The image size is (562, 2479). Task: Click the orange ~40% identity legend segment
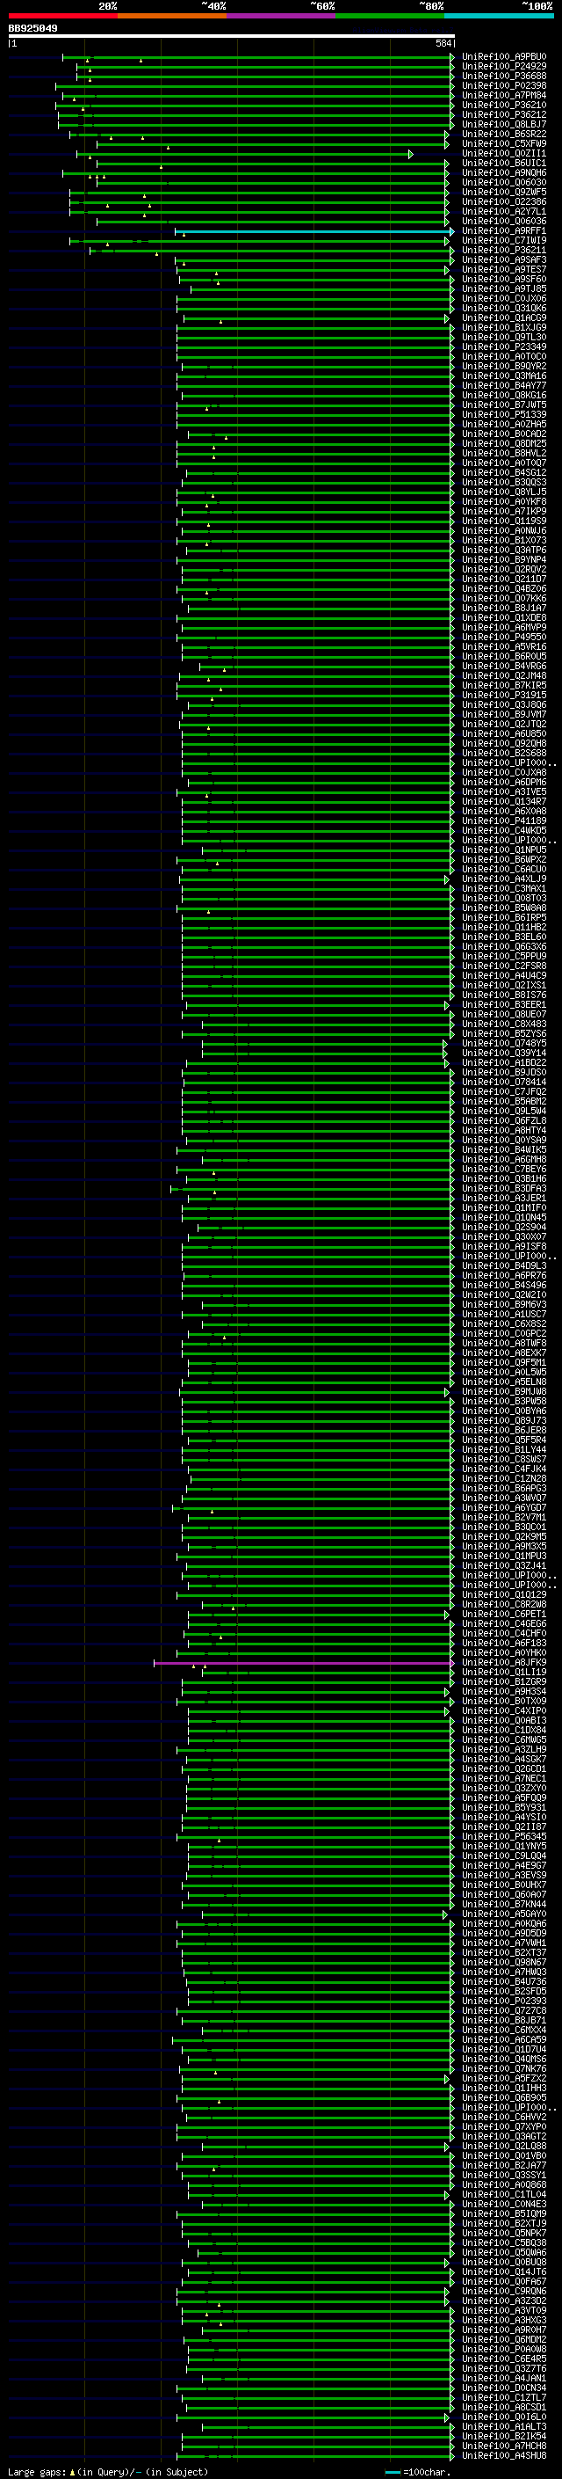coord(172,16)
